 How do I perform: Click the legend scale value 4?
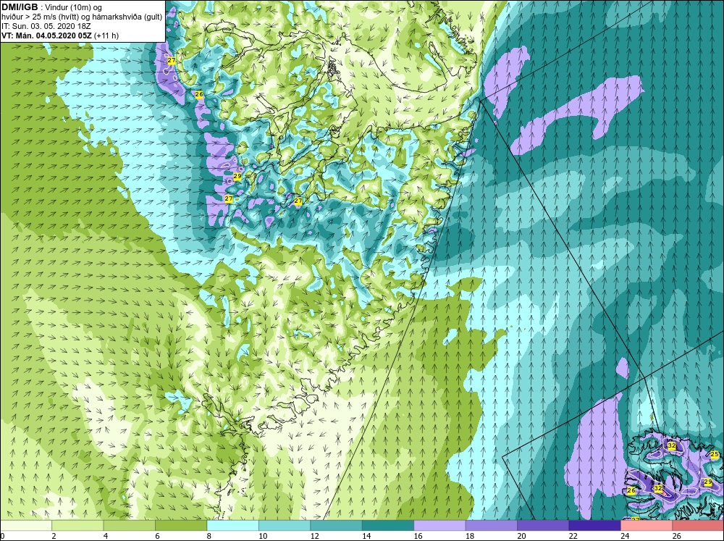click(106, 536)
